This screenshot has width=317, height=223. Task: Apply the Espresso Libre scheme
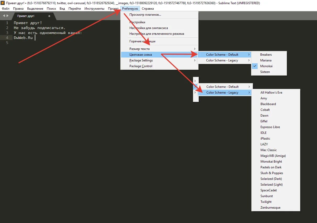point(276,127)
